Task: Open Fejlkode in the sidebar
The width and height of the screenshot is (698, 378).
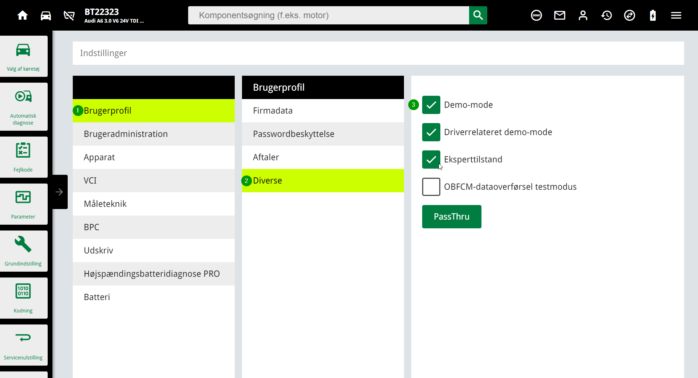Action: 23,157
